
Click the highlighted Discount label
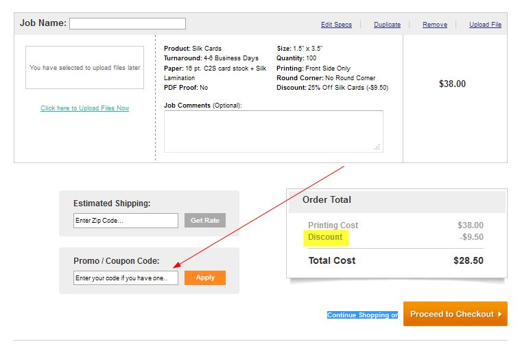(x=325, y=237)
